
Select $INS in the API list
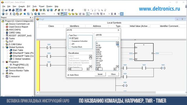[x=98, y=63]
